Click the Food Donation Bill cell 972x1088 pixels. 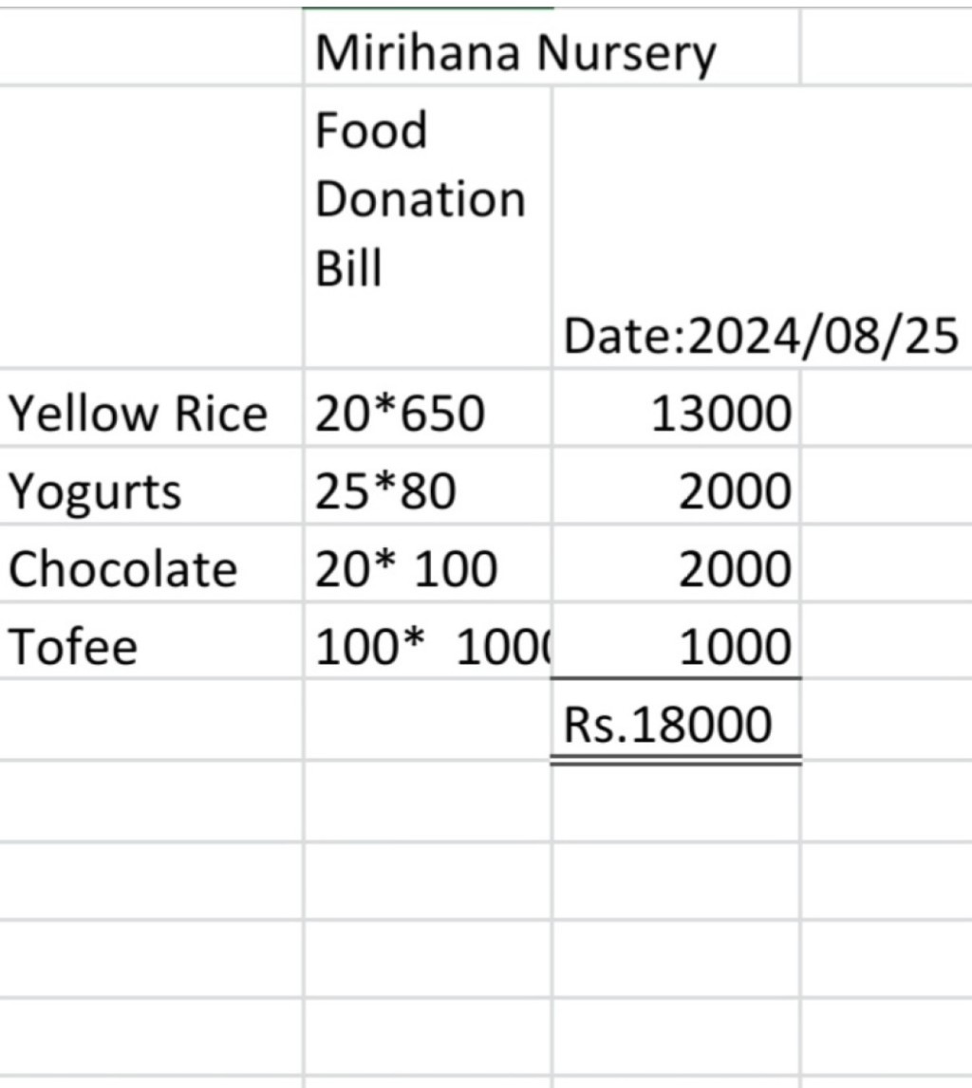point(428,227)
